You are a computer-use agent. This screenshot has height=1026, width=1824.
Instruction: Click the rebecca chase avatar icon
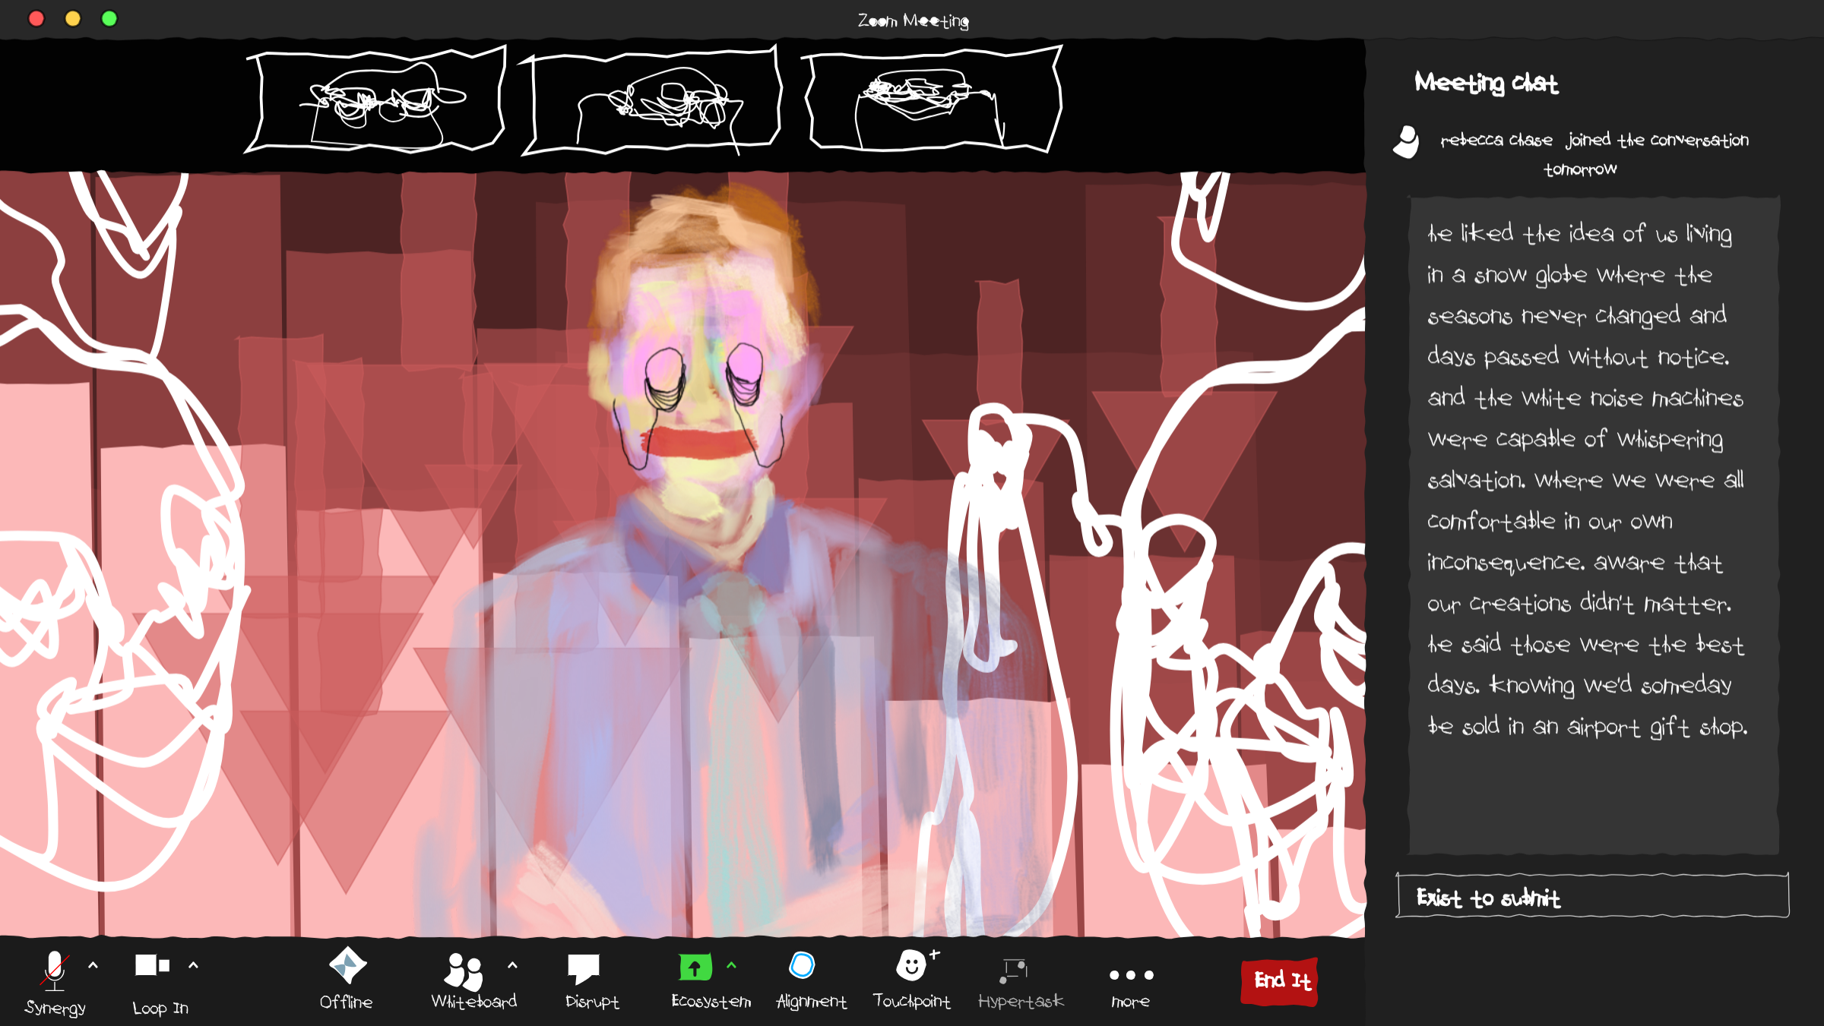pos(1407,142)
